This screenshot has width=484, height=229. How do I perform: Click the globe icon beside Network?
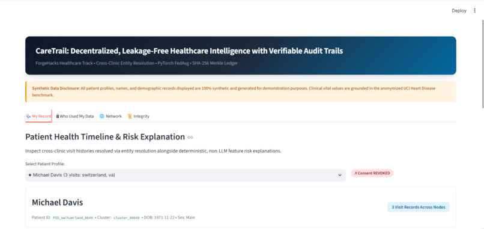102,116
